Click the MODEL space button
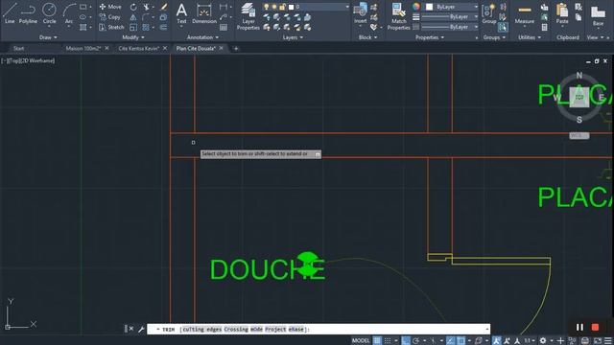This screenshot has width=614, height=345. pos(361,341)
